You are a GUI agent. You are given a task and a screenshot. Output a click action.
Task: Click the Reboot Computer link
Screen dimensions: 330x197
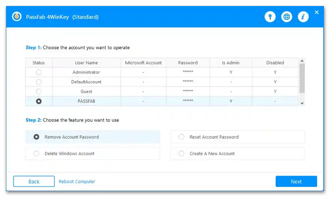pyautogui.click(x=77, y=181)
